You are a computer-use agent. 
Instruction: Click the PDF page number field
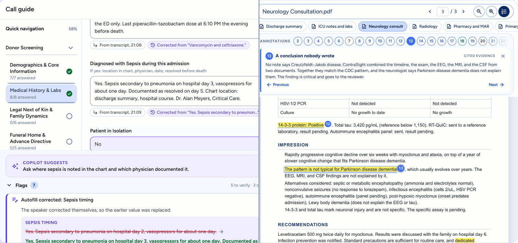pos(443,12)
